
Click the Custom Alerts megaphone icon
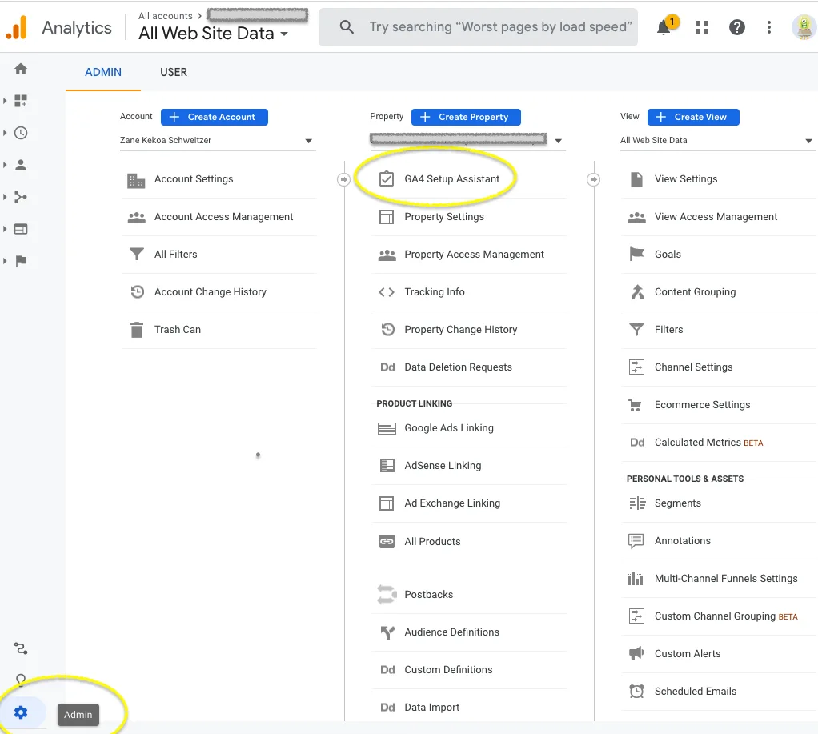point(636,653)
